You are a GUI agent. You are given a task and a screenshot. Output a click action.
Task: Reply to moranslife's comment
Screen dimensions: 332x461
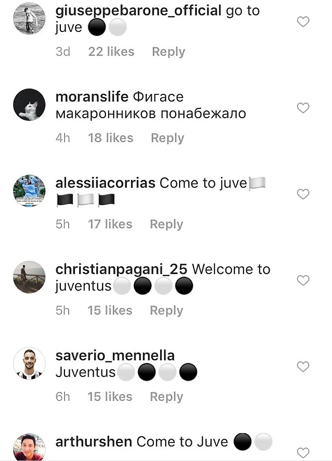click(167, 138)
